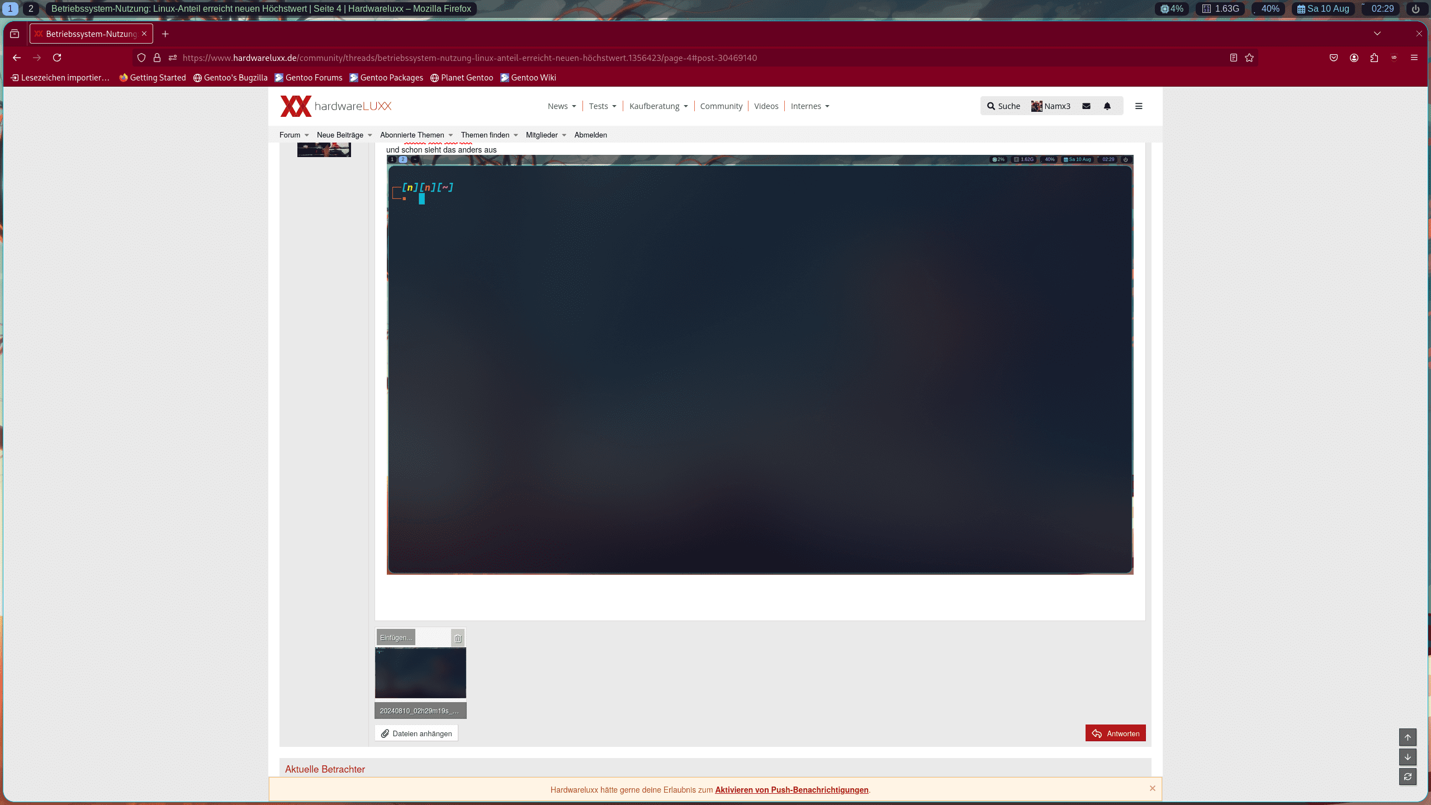1431x805 pixels.
Task: Show site security padlock info
Action: (x=157, y=58)
